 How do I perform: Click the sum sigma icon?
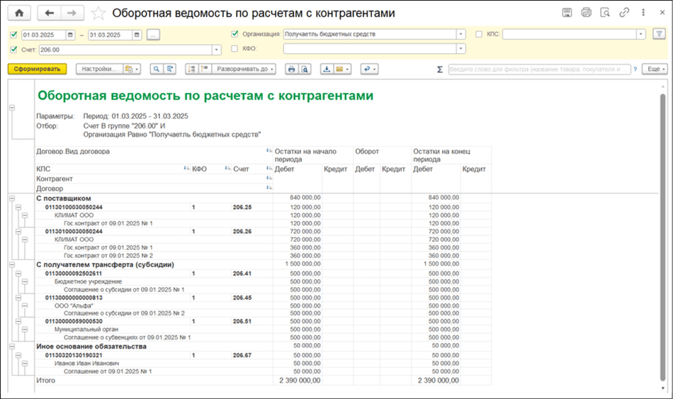coord(440,69)
